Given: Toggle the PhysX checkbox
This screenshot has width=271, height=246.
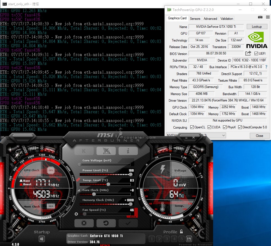Looking at the screenshot, I should [x=225, y=127].
